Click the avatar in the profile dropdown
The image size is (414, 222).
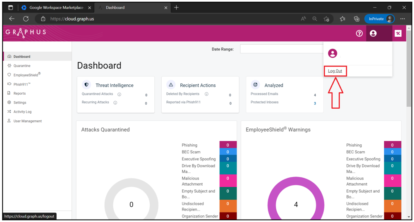pos(333,53)
